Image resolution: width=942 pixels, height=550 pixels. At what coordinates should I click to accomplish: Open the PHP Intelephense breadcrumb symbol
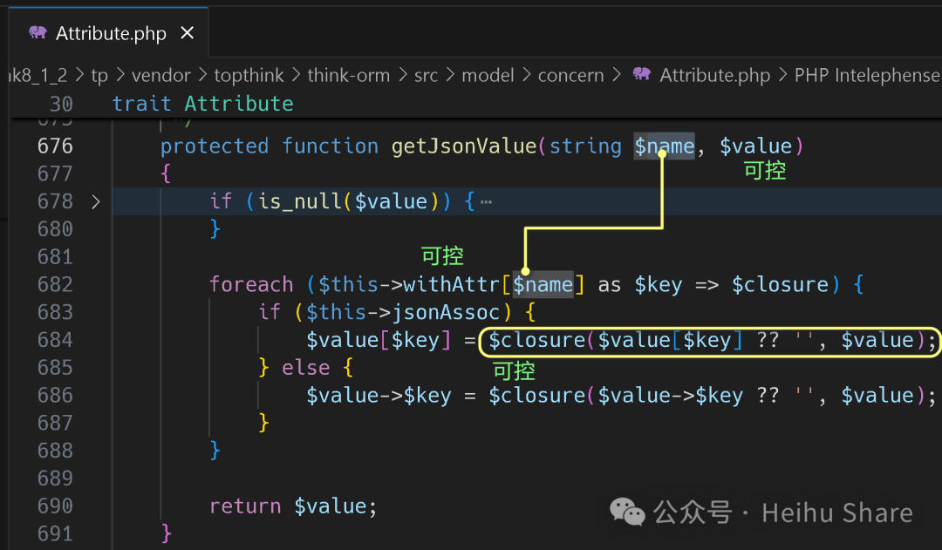868,75
